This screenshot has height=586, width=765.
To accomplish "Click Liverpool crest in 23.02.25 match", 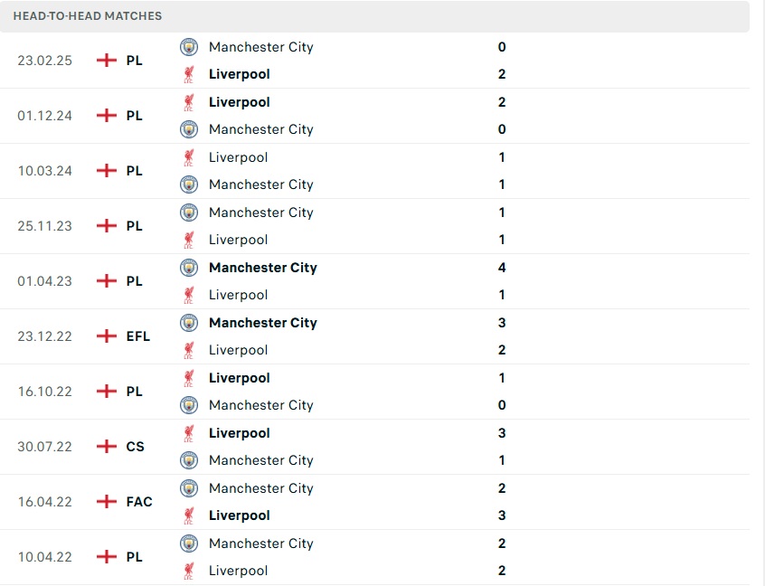I will coord(189,74).
